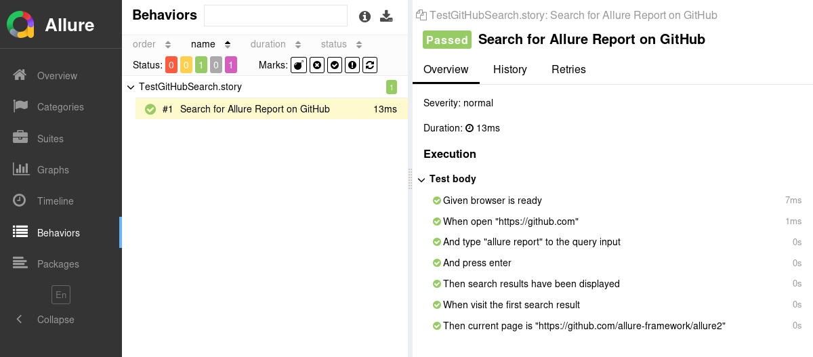Viewport: 813px width, 357px height.
Task: Sort behaviors by duration
Action: [x=276, y=44]
